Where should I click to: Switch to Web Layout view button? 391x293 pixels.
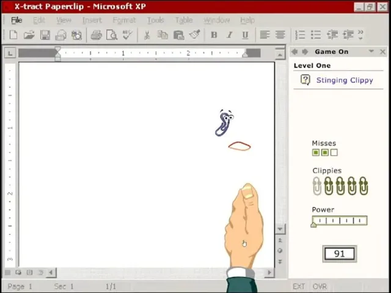click(x=18, y=272)
